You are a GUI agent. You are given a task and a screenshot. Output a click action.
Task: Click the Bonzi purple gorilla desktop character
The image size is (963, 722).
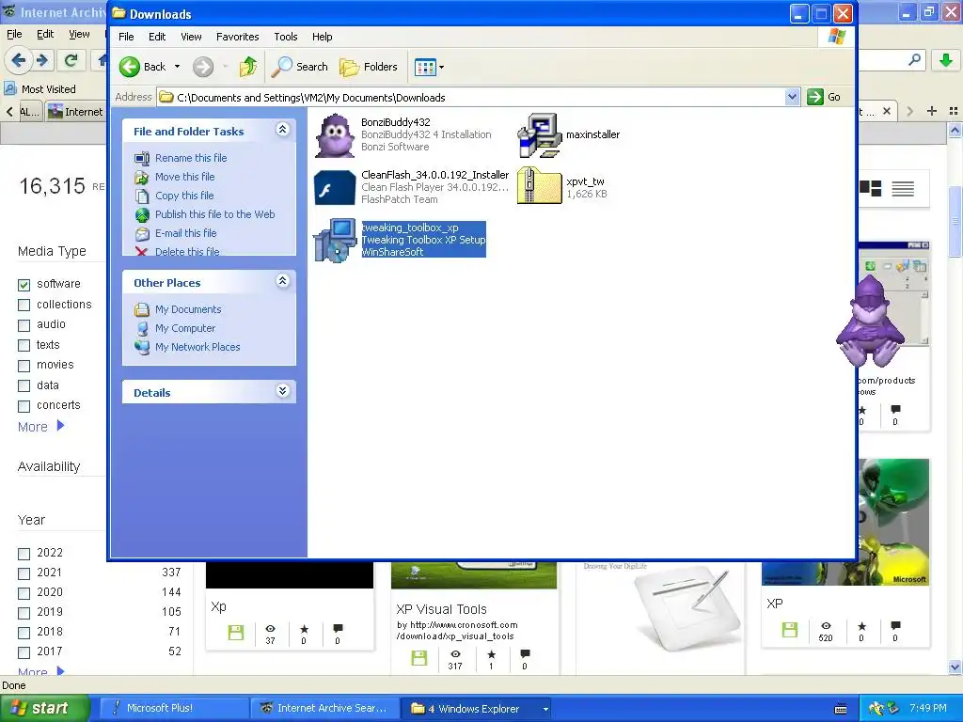tap(871, 322)
